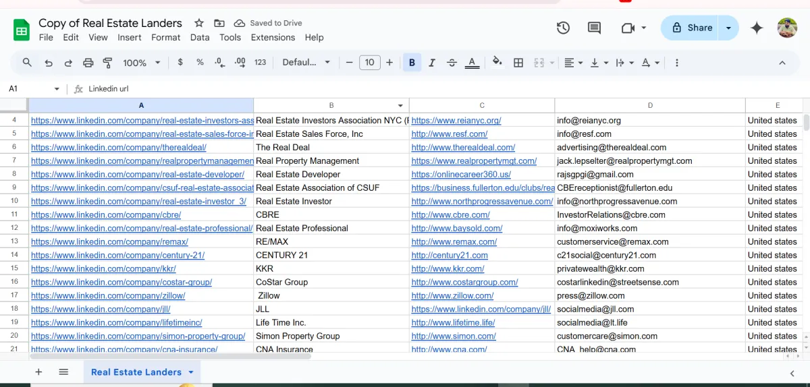Apply italic formatting

point(432,63)
